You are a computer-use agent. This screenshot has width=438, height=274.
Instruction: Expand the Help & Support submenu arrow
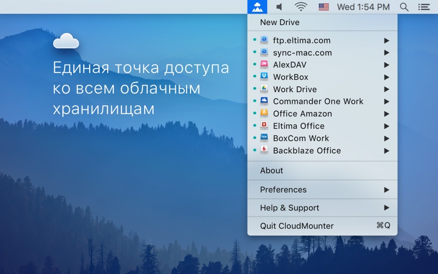pyautogui.click(x=387, y=208)
